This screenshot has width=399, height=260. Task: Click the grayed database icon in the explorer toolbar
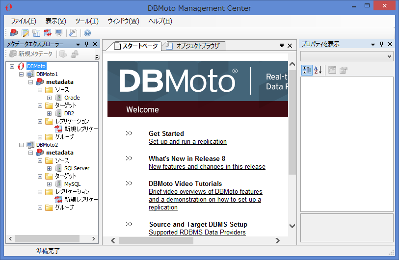63,54
